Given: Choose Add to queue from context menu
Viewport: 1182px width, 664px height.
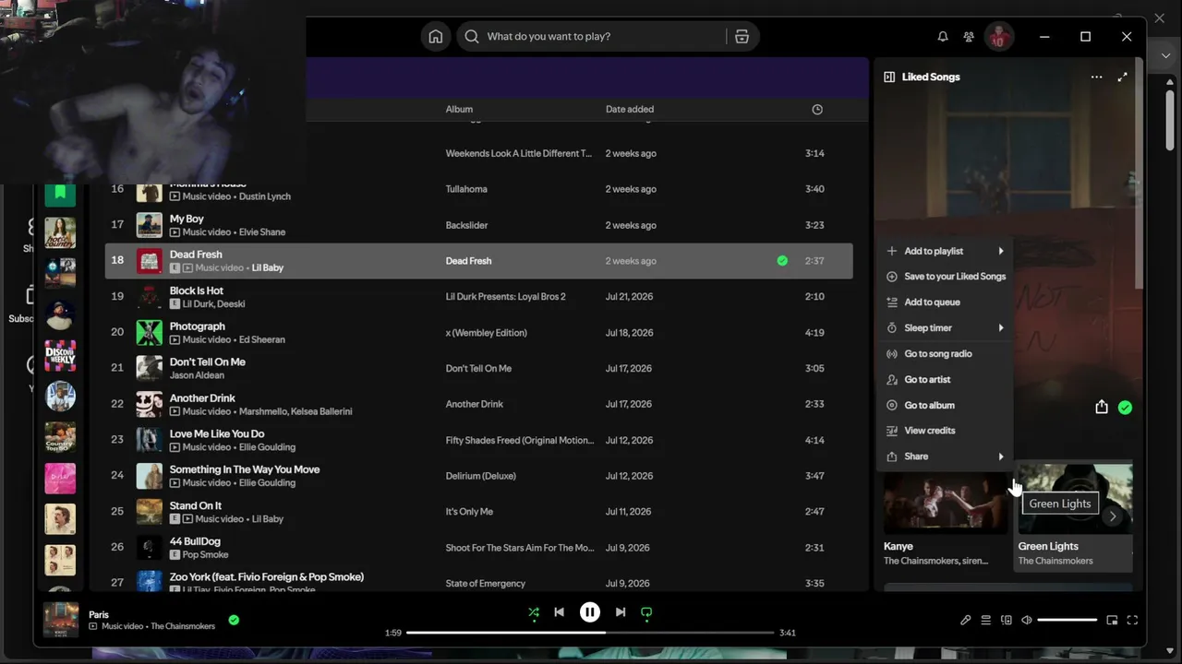Looking at the screenshot, I should [x=945, y=302].
